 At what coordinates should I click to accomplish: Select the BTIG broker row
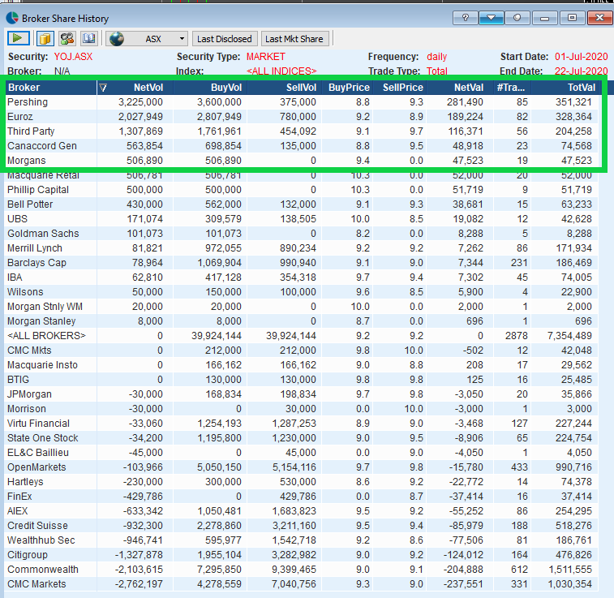(x=302, y=380)
